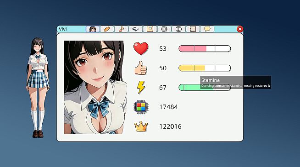This screenshot has width=300, height=167.
Task: Open the bread food tab
Action: click(107, 29)
